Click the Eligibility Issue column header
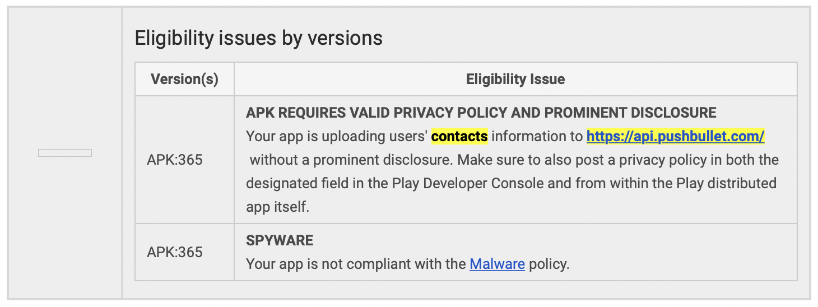Screen dimensions: 818x307 point(515,79)
